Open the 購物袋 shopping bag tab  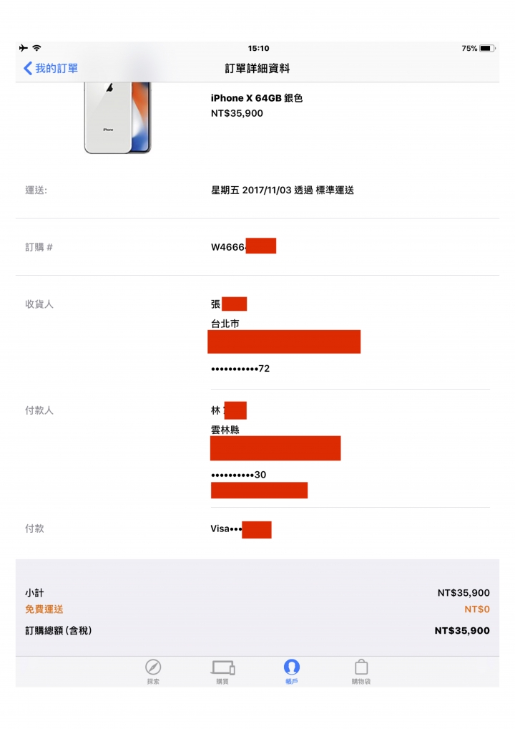tap(360, 671)
